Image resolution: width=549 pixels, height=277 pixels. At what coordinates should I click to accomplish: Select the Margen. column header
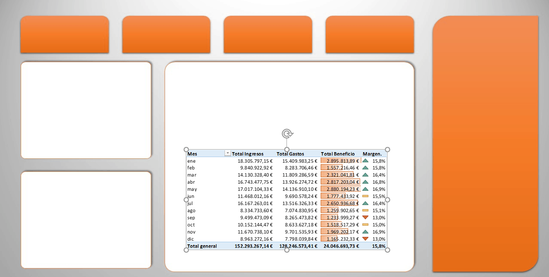click(x=372, y=154)
